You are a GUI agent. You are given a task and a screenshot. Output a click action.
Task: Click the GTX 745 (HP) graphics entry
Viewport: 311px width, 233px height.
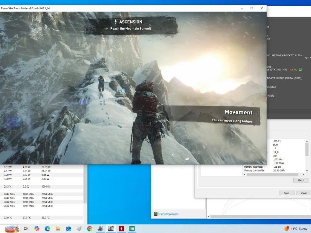point(277,70)
